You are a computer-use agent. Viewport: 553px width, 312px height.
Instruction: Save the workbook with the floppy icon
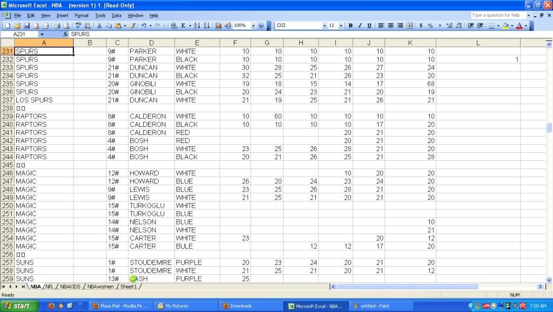click(27, 25)
